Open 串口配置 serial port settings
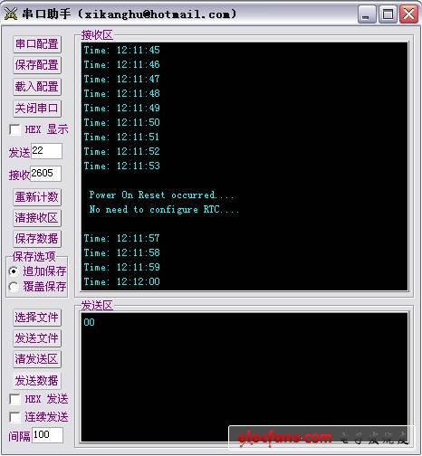This screenshot has height=456, width=422. 37,44
